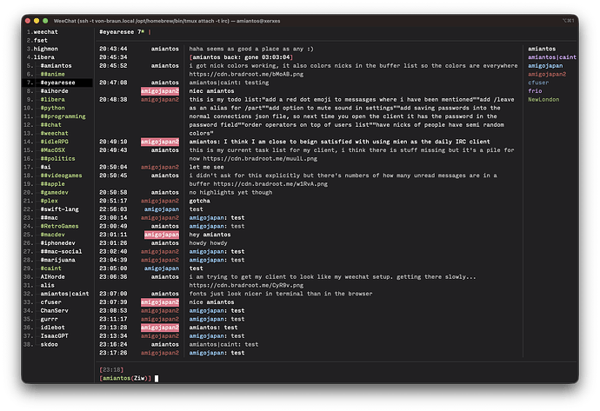Open IsaacGPT buffer
Screen dimensions: 600x411
click(x=54, y=335)
